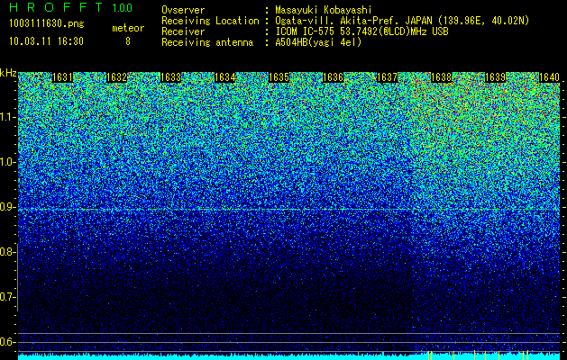The height and width of the screenshot is (360, 567).
Task: Select the name Masayuki Kobayashi
Action: (x=324, y=11)
